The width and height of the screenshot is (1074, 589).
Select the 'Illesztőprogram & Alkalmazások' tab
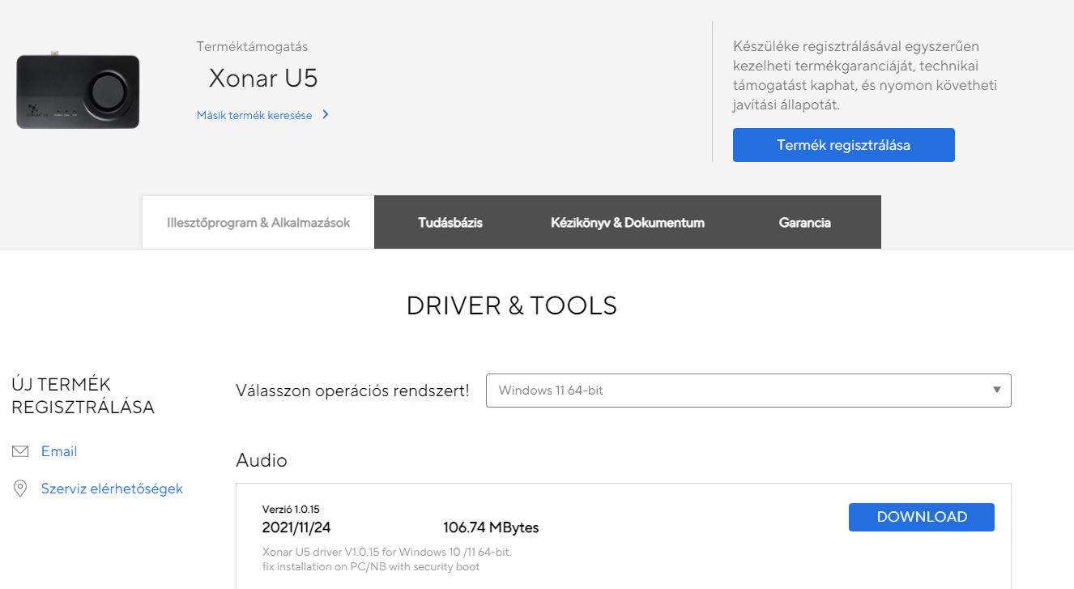258,222
